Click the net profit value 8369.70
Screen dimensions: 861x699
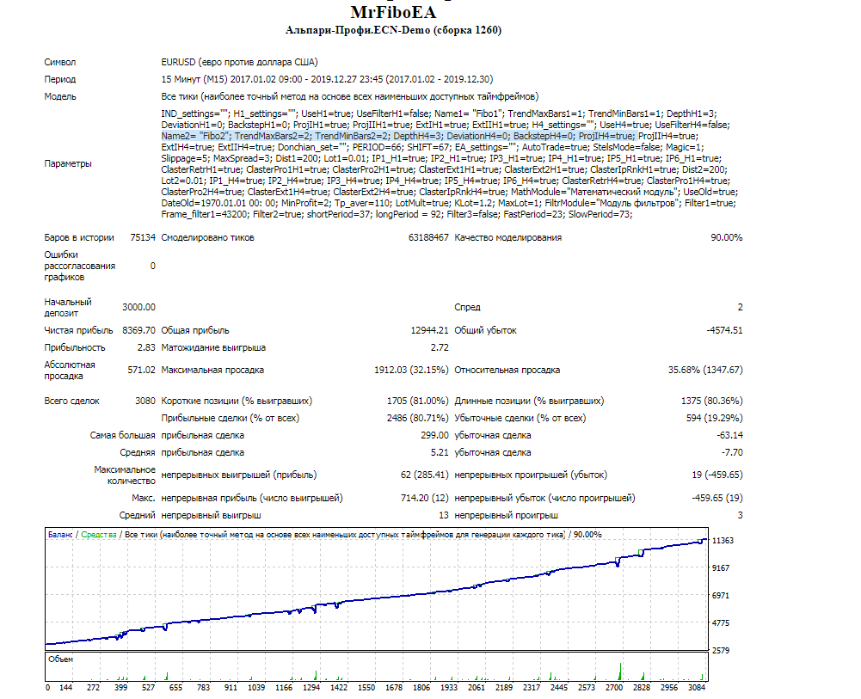click(139, 330)
